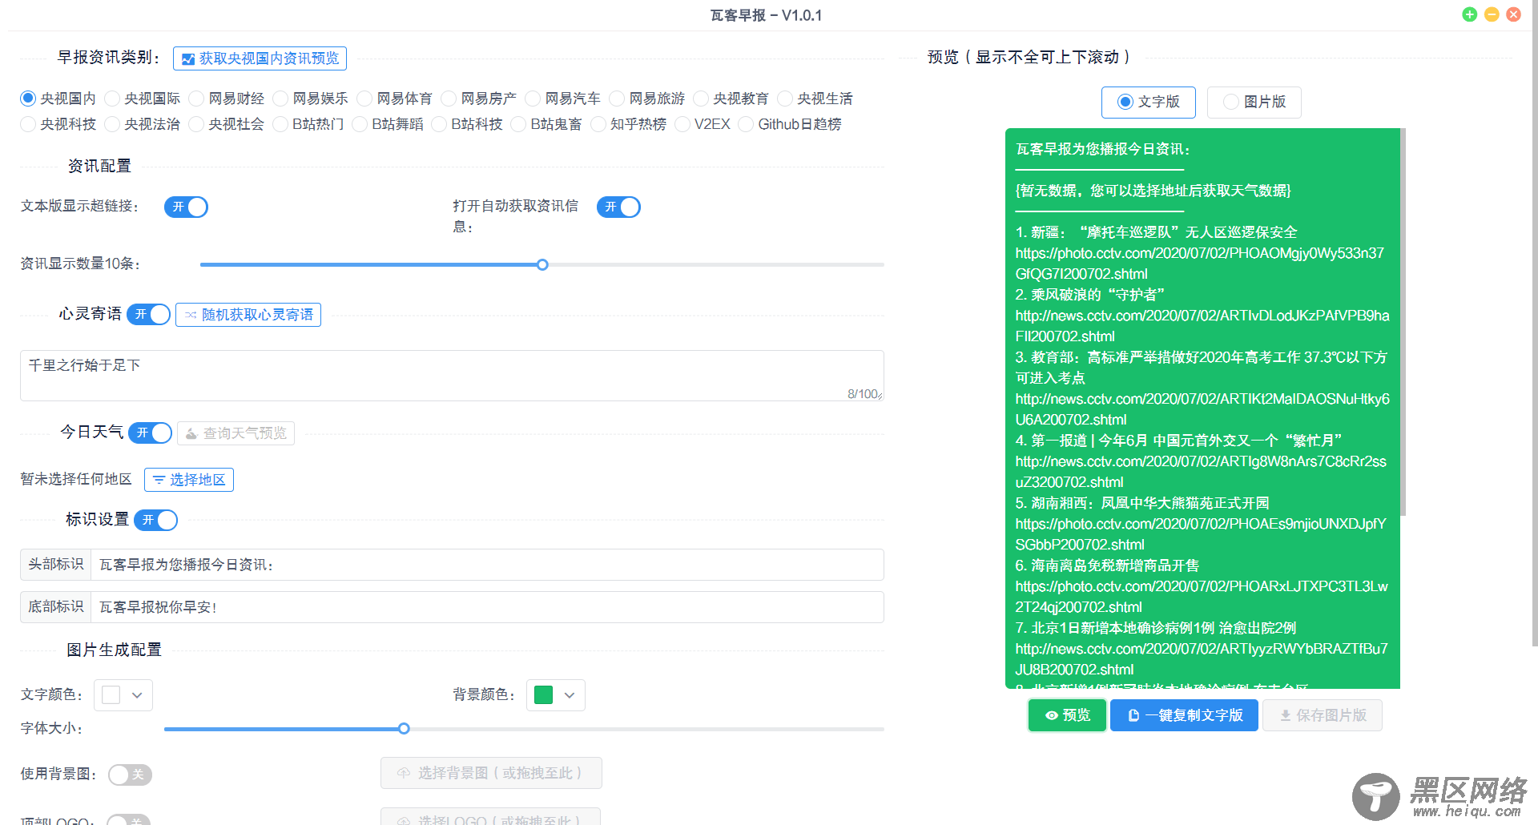
Task: Open the 文字颜色 color picker
Action: click(123, 695)
